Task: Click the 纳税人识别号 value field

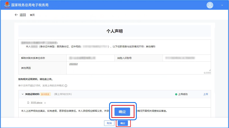Action: 187,58
